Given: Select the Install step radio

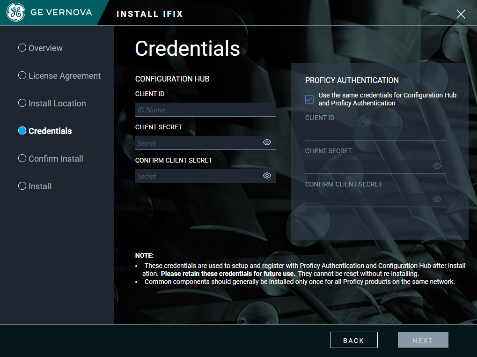Looking at the screenshot, I should click(x=22, y=186).
